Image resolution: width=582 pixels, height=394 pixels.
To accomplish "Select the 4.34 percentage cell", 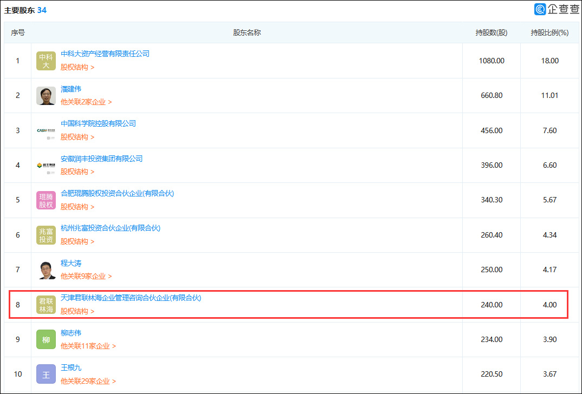I will [x=549, y=235].
